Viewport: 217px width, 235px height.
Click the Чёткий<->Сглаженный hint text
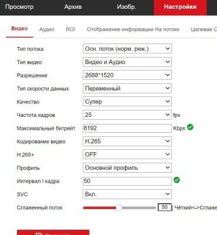coord(195,207)
